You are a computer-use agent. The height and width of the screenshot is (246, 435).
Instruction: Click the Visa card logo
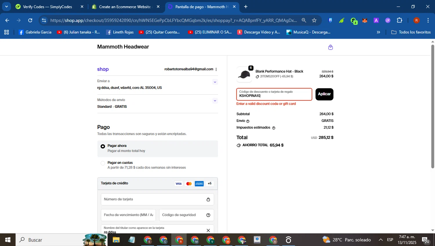click(179, 184)
